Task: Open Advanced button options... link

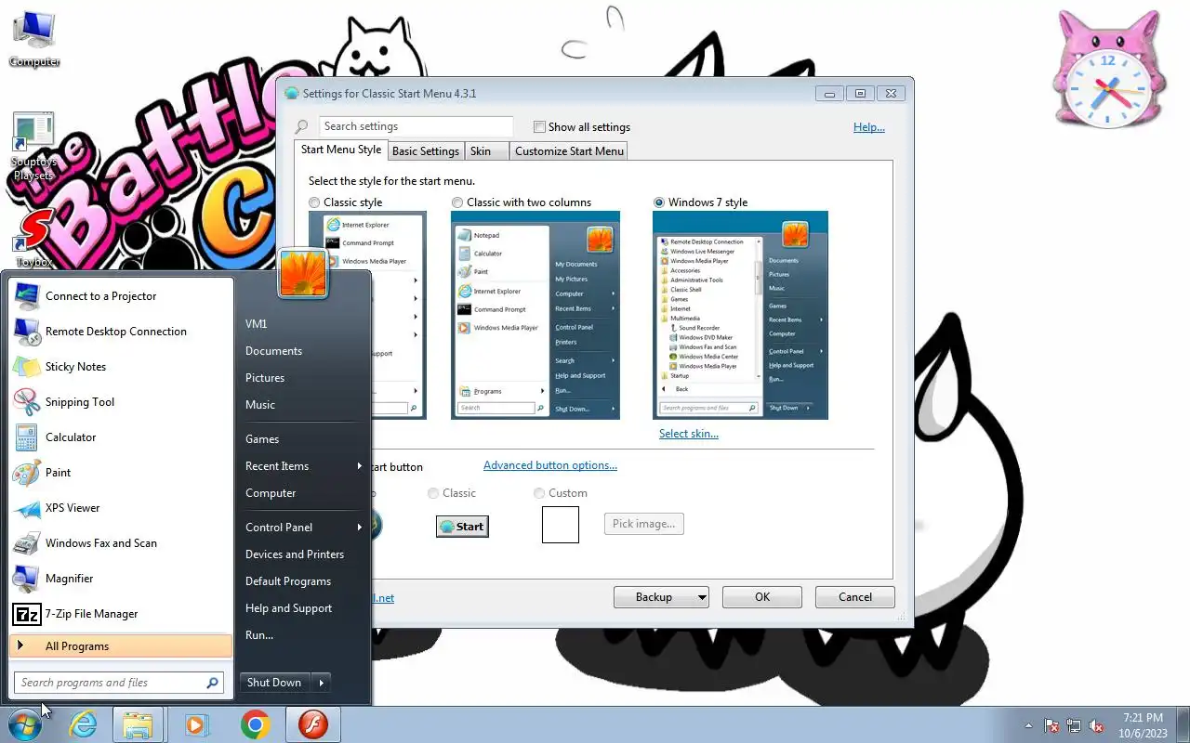Action: tap(550, 465)
